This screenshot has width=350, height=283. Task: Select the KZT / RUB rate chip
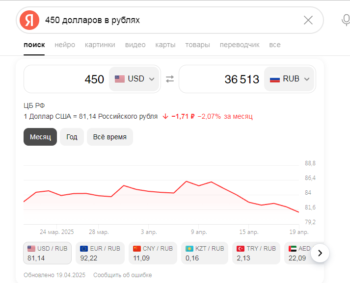point(205,253)
